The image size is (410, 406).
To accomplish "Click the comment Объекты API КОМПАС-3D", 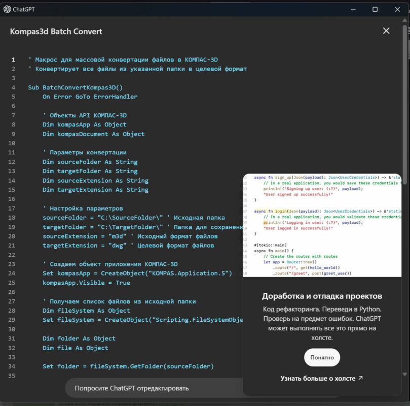I will (x=85, y=115).
